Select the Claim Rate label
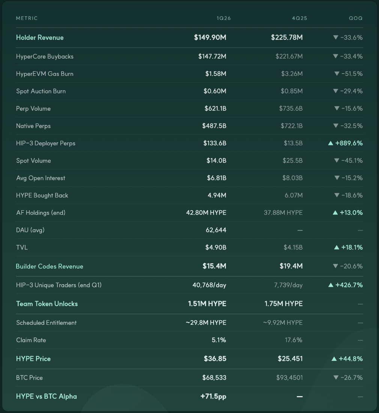 coord(31,340)
